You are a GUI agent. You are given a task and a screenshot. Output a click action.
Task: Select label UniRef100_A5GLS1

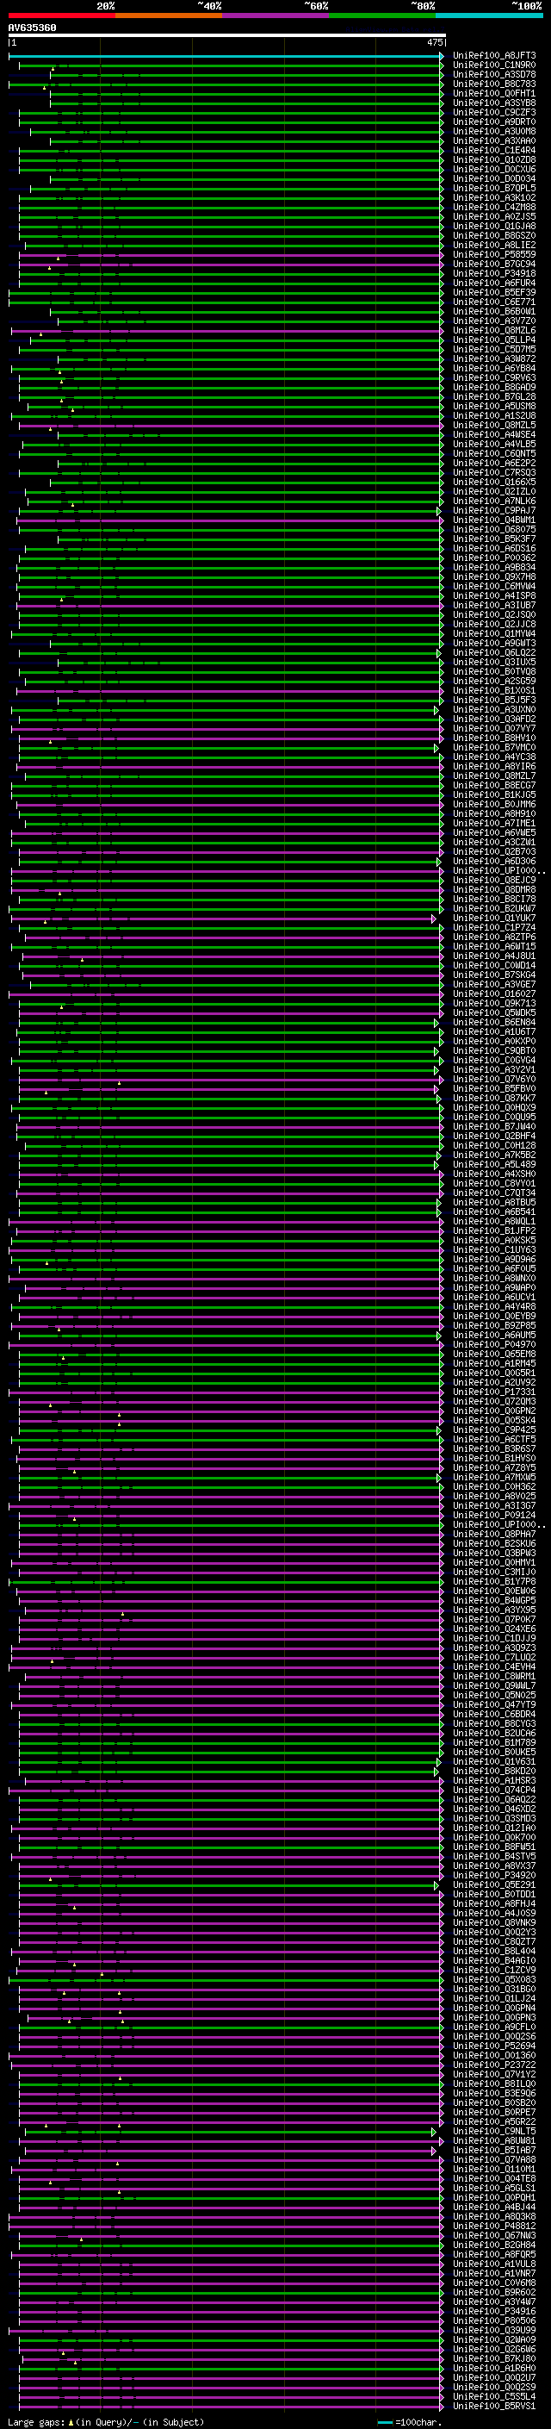click(x=494, y=2188)
